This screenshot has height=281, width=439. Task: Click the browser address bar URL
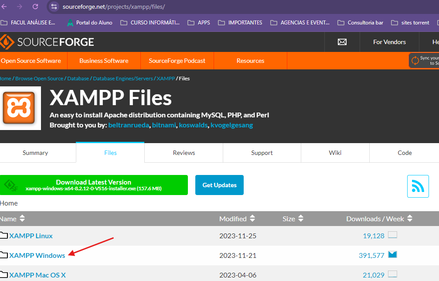(113, 7)
